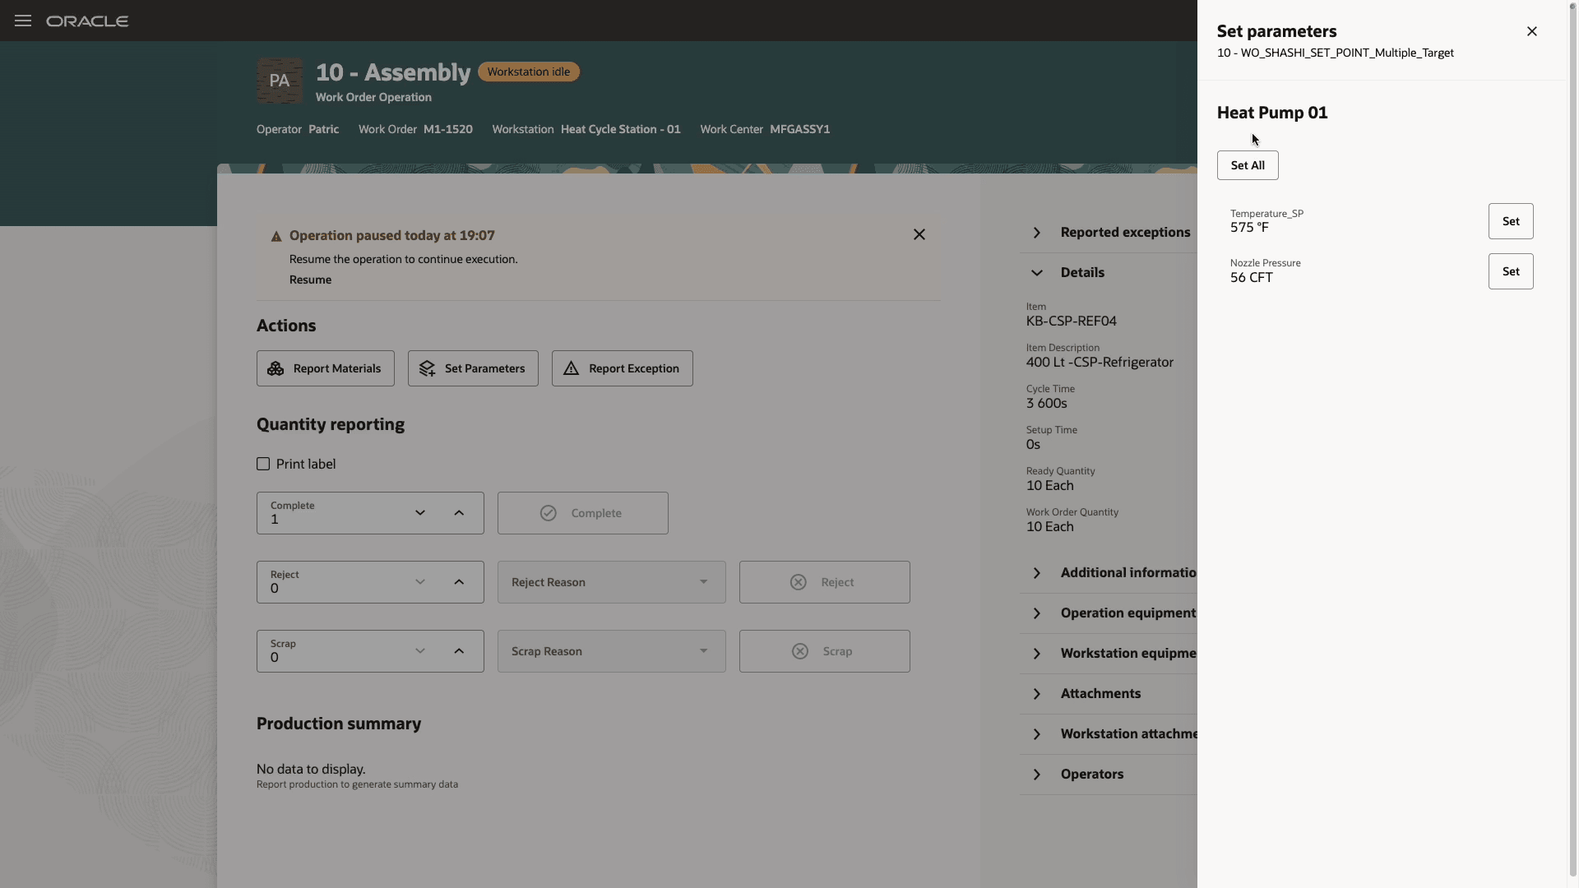This screenshot has width=1579, height=888.
Task: Decrease the Complete quantity with down arrow
Action: 420,513
